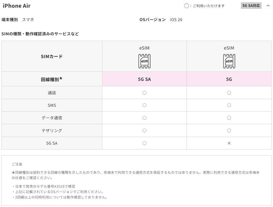Click the pink circle legend icon

pyautogui.click(x=187, y=6)
